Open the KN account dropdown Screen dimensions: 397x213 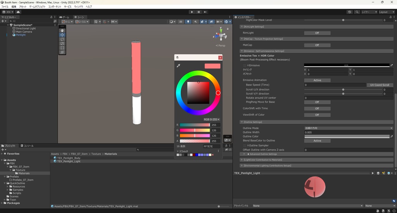tap(8, 12)
